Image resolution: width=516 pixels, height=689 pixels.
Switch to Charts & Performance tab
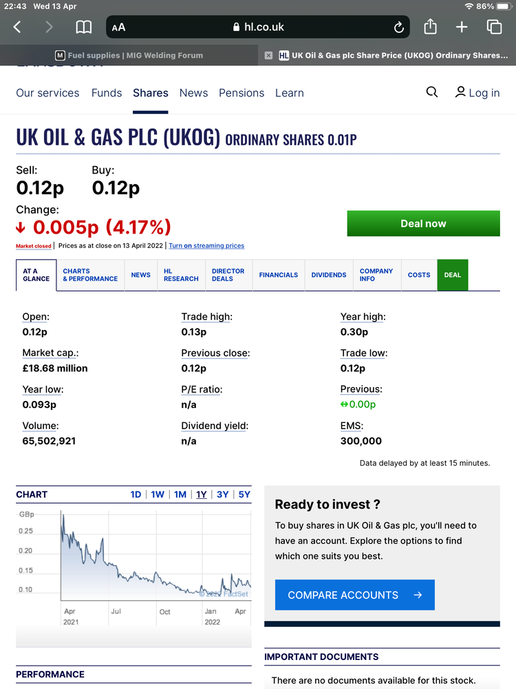90,275
